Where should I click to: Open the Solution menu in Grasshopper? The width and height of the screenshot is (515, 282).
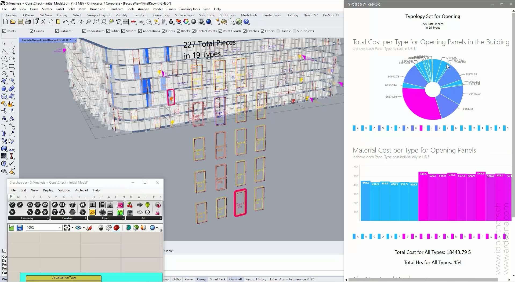pos(64,190)
